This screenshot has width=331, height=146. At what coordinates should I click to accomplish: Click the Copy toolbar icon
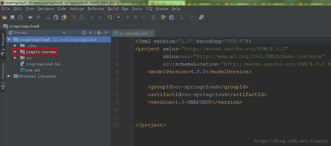pyautogui.click(x=56, y=17)
